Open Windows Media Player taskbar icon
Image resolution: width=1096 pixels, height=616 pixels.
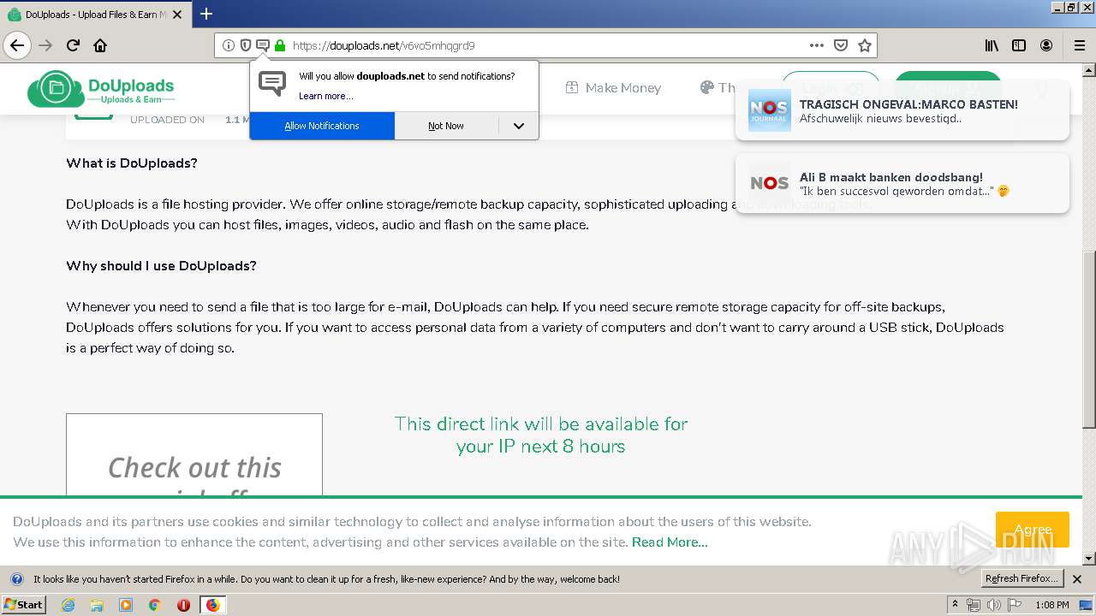pos(126,605)
